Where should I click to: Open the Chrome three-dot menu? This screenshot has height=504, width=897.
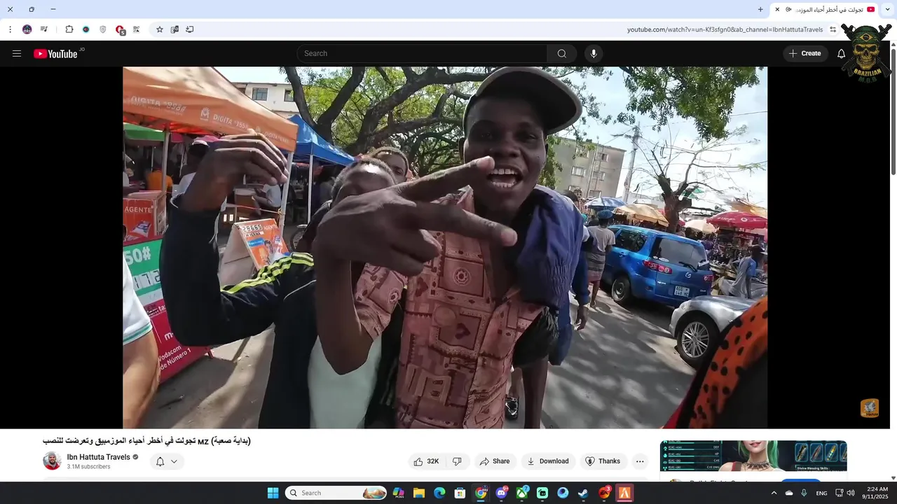point(10,29)
